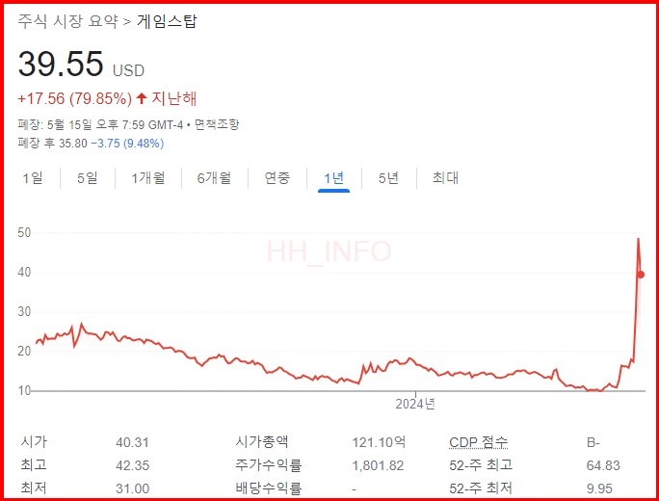The height and width of the screenshot is (501, 659).
Task: Click the 주가수익률 value 1,801.82
Action: point(378,465)
